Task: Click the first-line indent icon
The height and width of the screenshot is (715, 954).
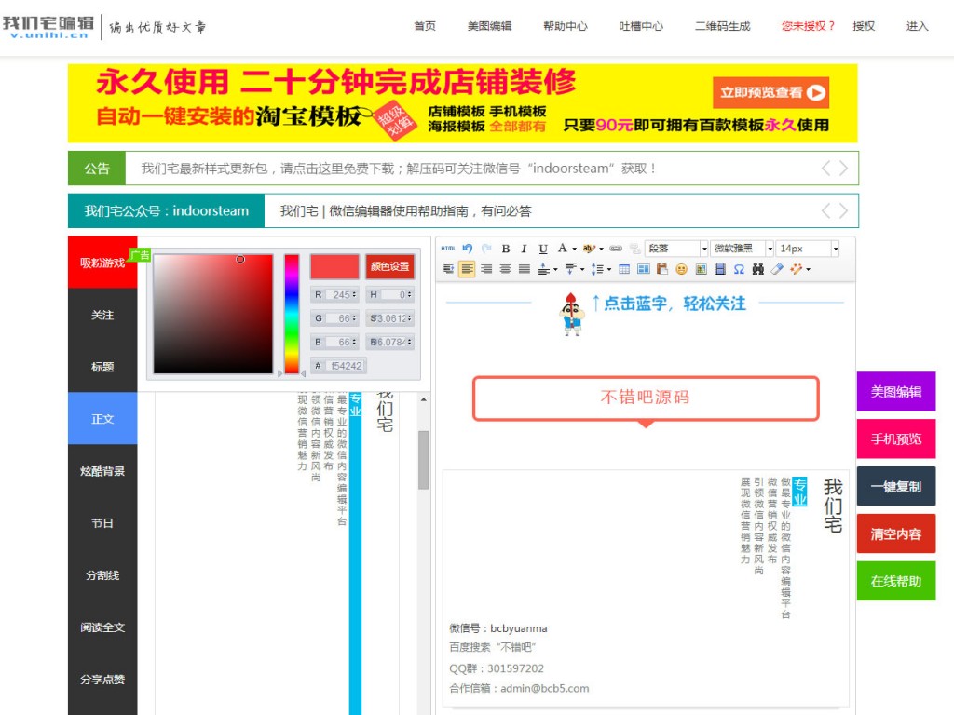Action: tap(448, 269)
